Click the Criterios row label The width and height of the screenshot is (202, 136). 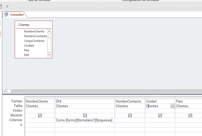point(16,120)
